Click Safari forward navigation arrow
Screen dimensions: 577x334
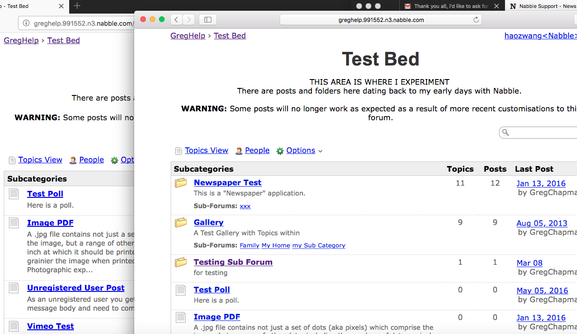[188, 20]
